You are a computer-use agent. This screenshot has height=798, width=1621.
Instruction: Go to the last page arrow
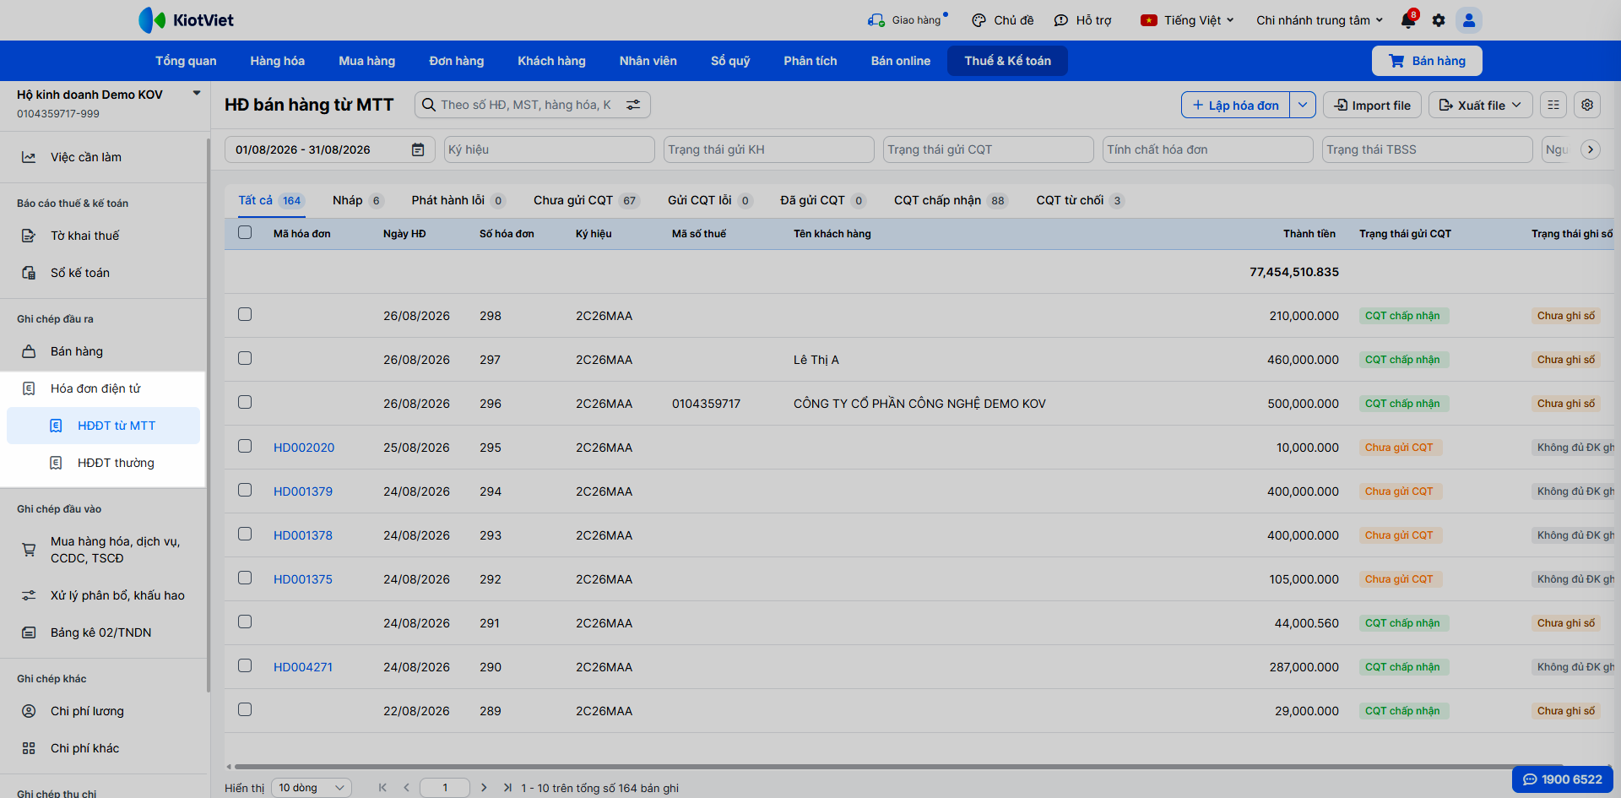click(x=507, y=787)
